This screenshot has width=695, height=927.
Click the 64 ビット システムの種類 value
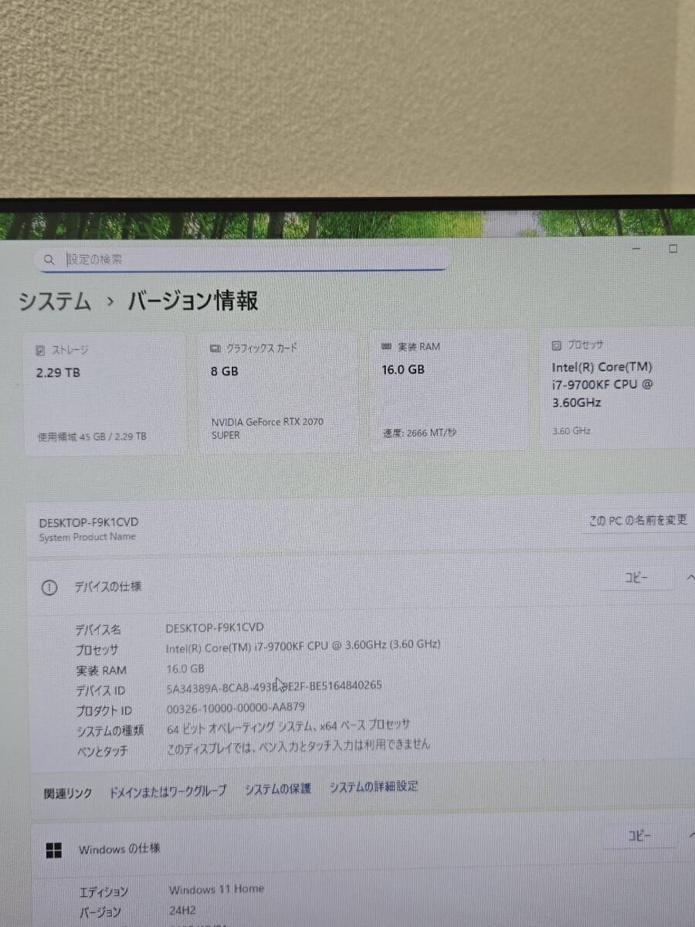(x=288, y=727)
